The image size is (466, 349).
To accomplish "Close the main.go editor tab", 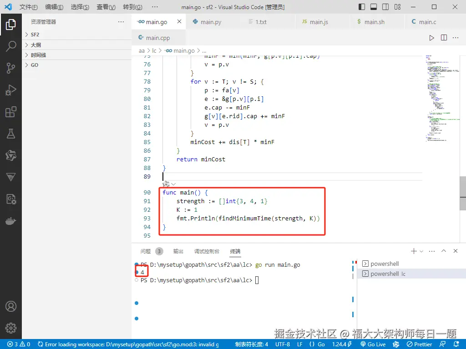I will (x=179, y=21).
